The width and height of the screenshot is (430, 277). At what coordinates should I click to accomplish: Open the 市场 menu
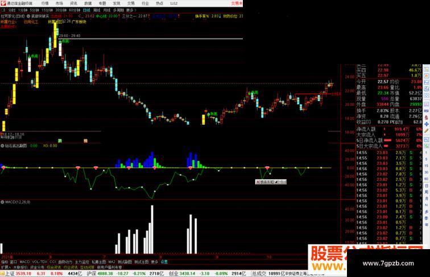[x=59, y=3]
